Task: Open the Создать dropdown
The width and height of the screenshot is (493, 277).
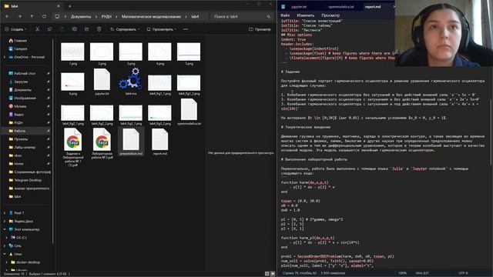Action: (15, 29)
